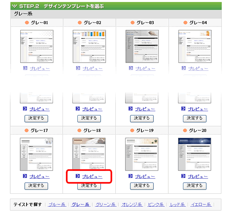
Task: Click the arrow icon beside グレー19 preview link
Action: click(130, 176)
